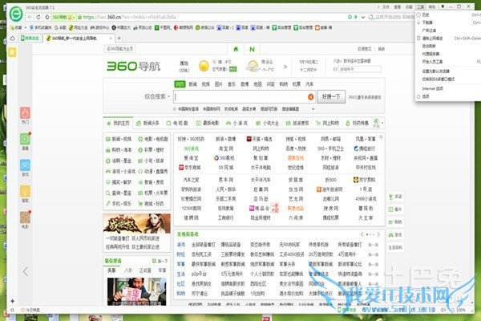Click the cloud icon left of tabs

(x=12, y=38)
